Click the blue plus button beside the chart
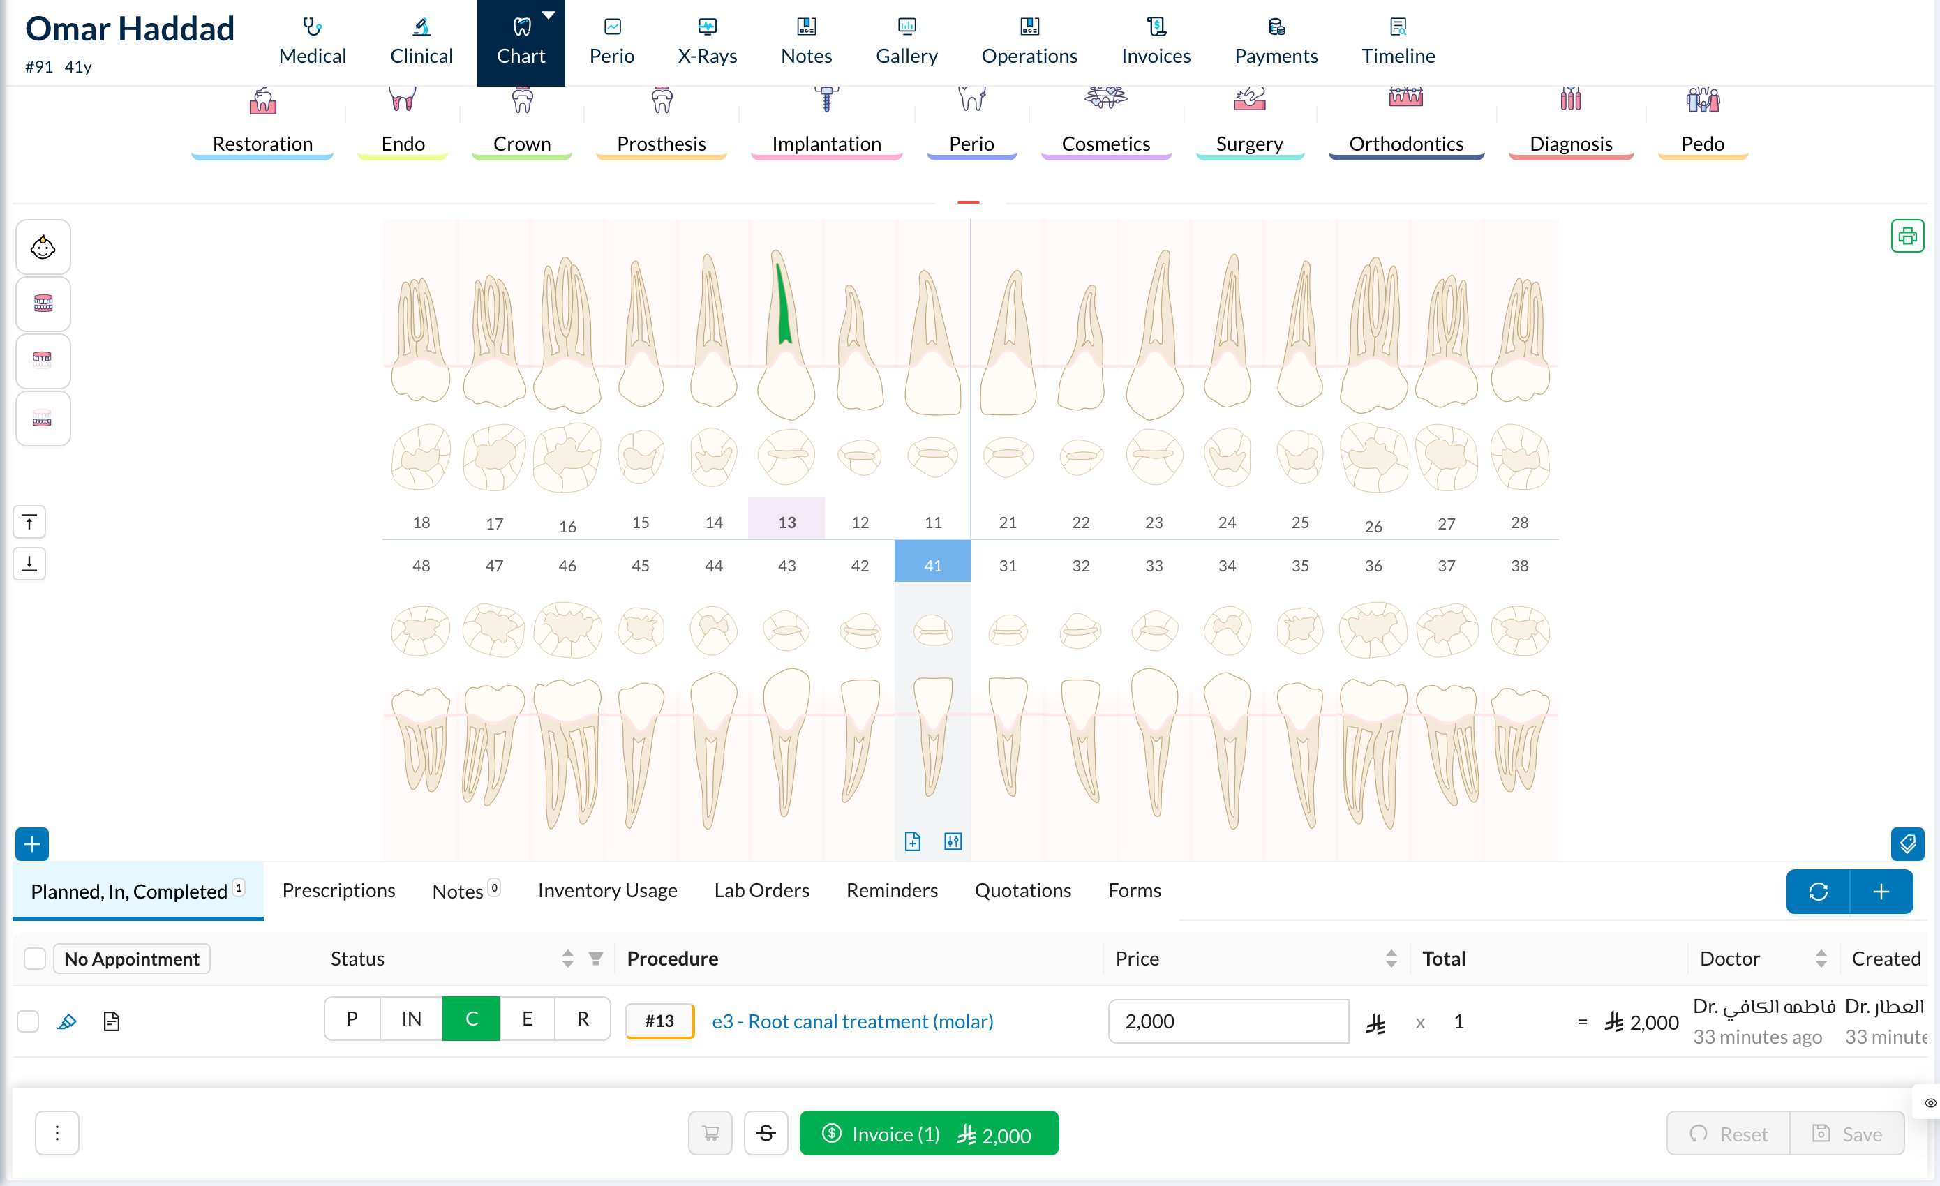 click(x=32, y=844)
